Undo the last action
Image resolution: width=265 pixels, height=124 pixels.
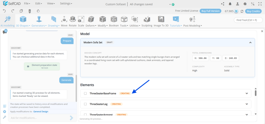[4, 11]
